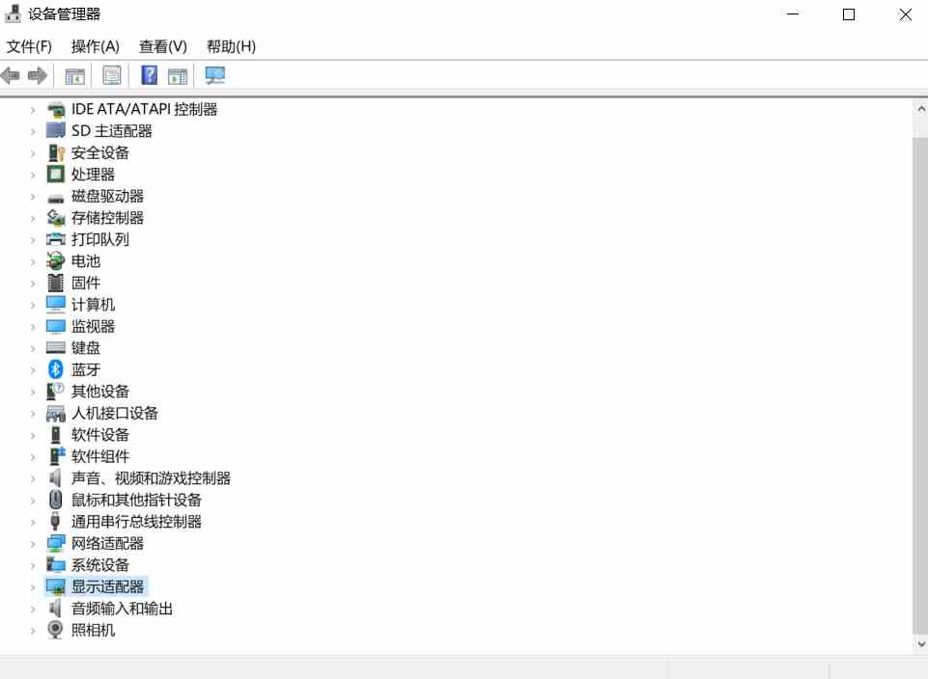
Task: Click the Properties toolbar icon
Action: 111,75
